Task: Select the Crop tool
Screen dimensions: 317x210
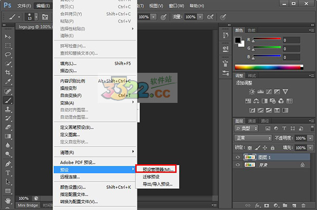Action: [x=8, y=72]
